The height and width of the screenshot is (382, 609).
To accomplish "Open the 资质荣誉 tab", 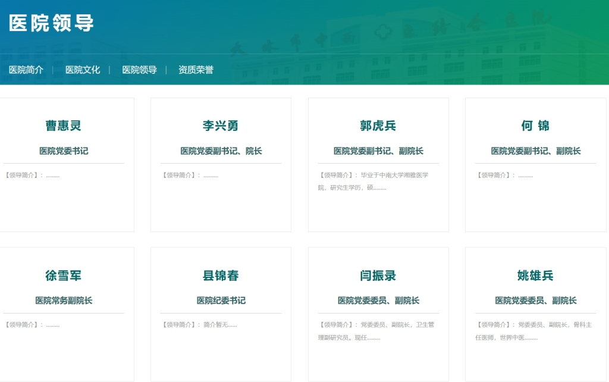I will [196, 70].
